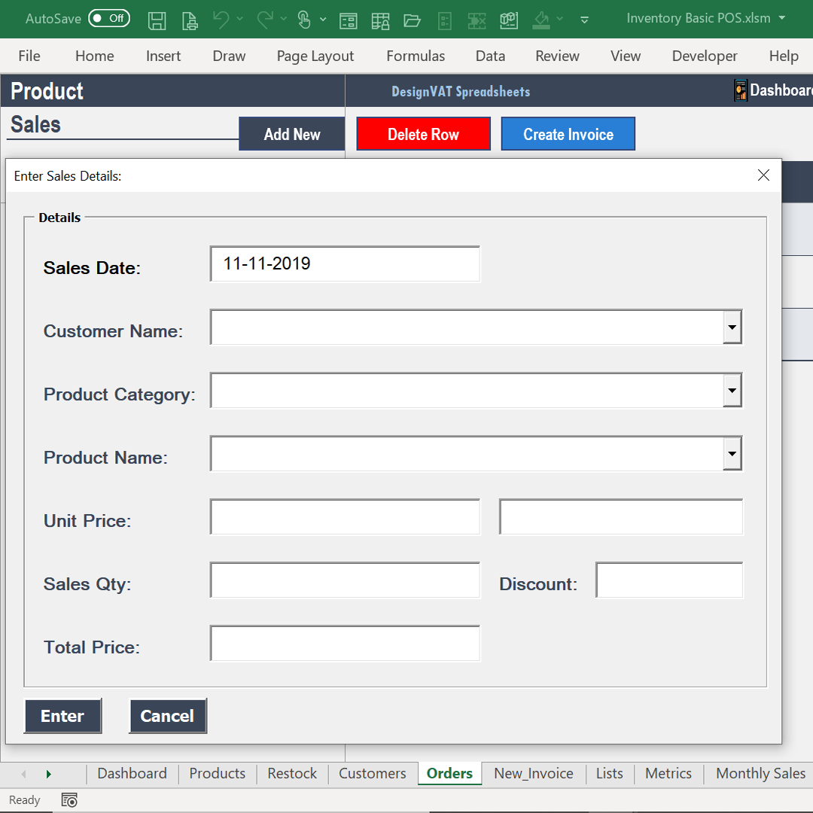Open the Customer Name dropdown
Viewport: 813px width, 813px height.
(732, 327)
